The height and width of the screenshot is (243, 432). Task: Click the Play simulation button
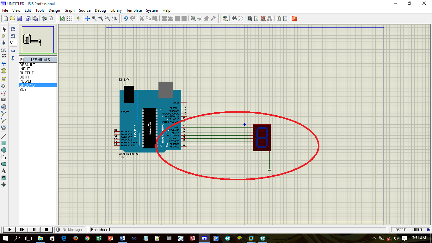(9, 230)
